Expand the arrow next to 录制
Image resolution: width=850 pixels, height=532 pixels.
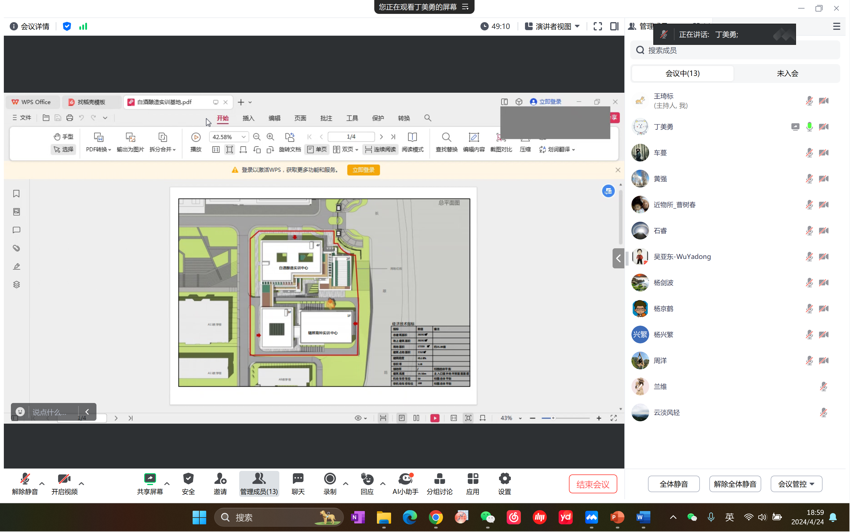pyautogui.click(x=346, y=484)
